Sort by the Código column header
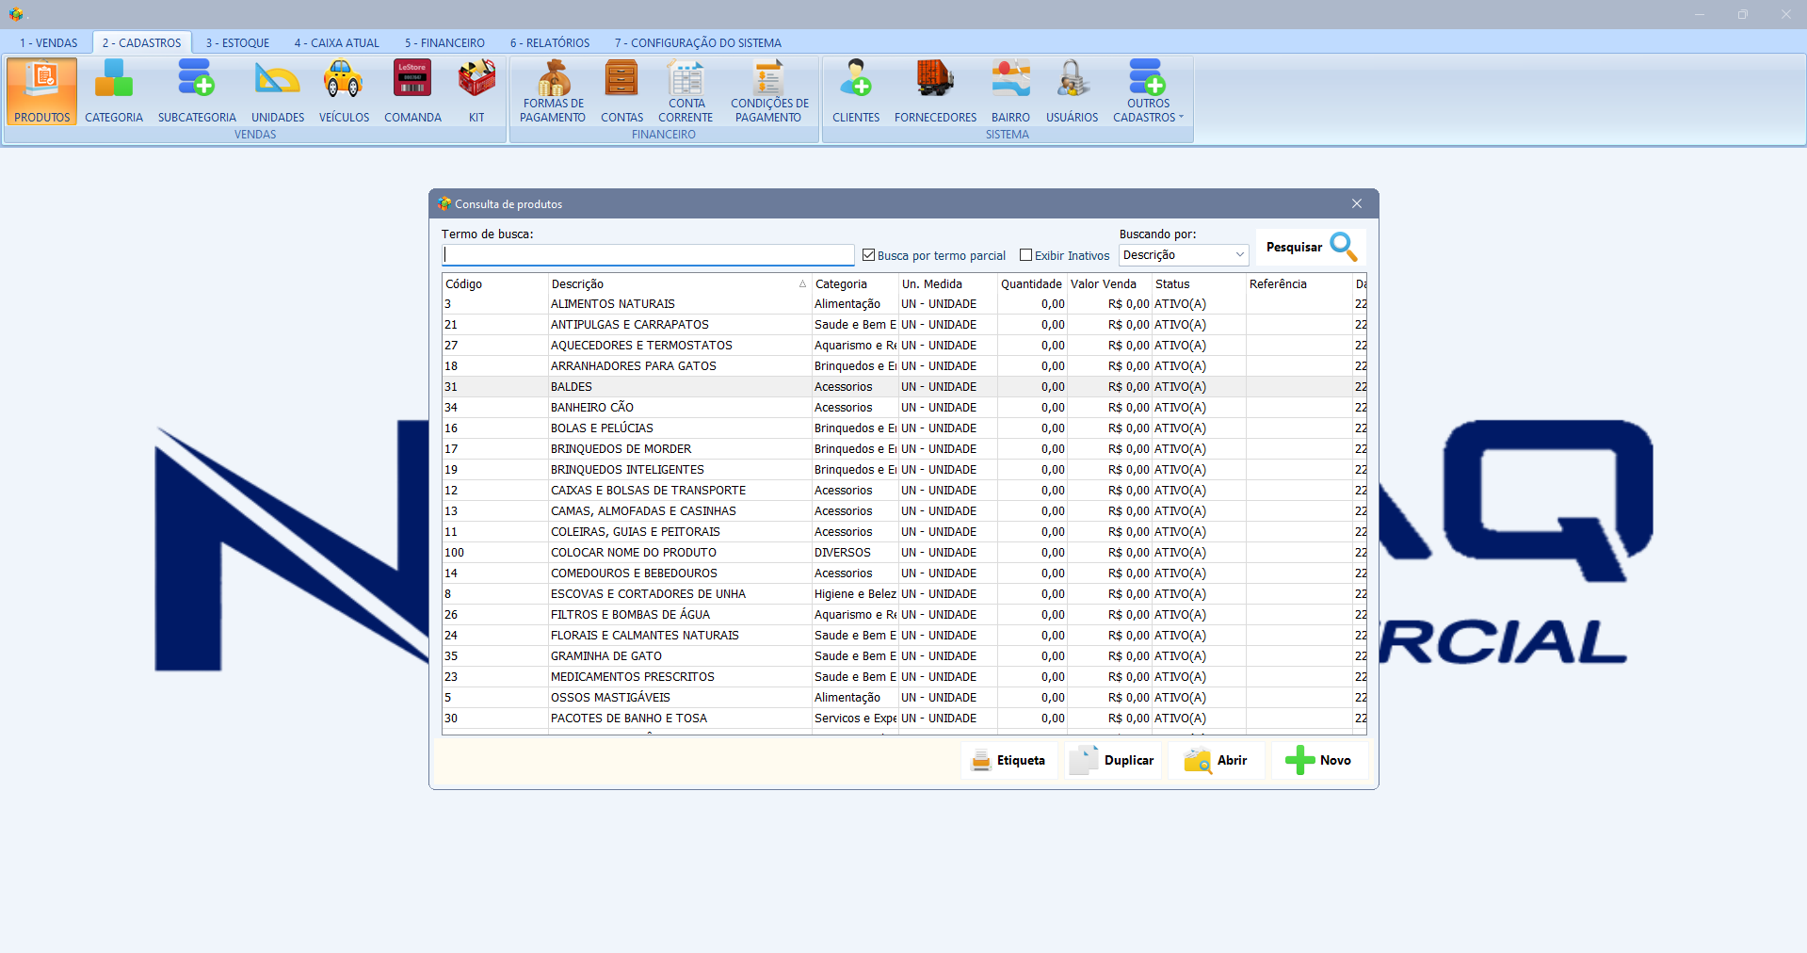 pos(495,283)
